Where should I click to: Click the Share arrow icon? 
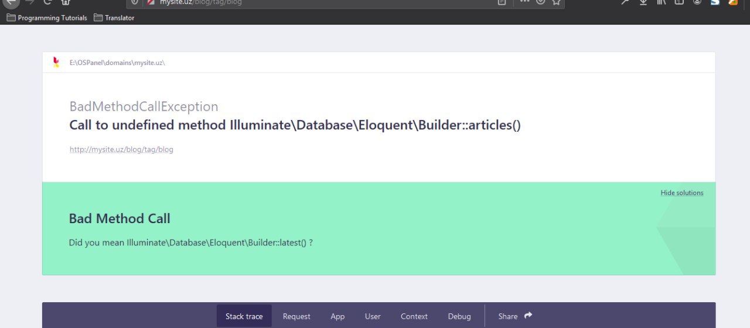(x=528, y=316)
